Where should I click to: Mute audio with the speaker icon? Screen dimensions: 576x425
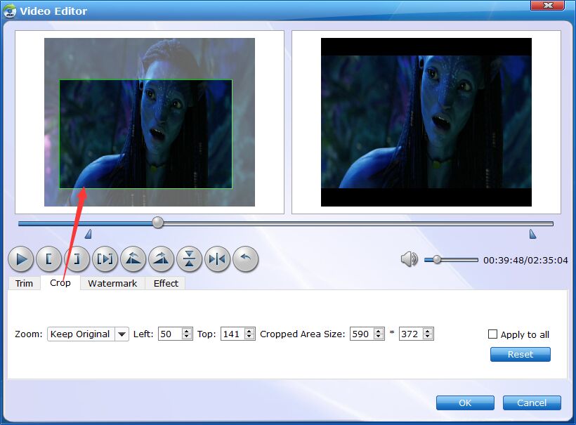[410, 259]
